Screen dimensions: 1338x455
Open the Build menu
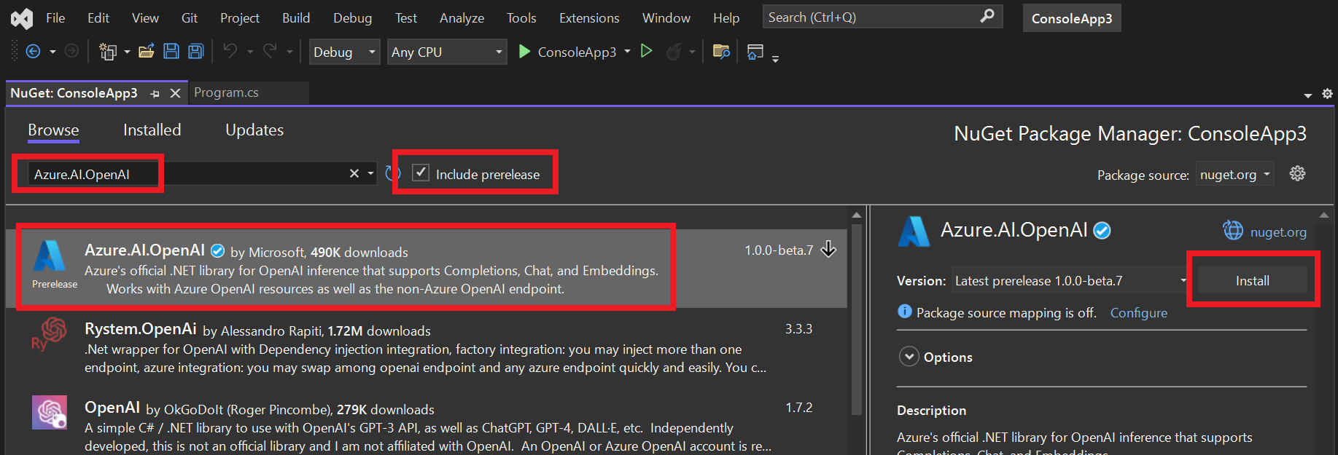tap(296, 18)
